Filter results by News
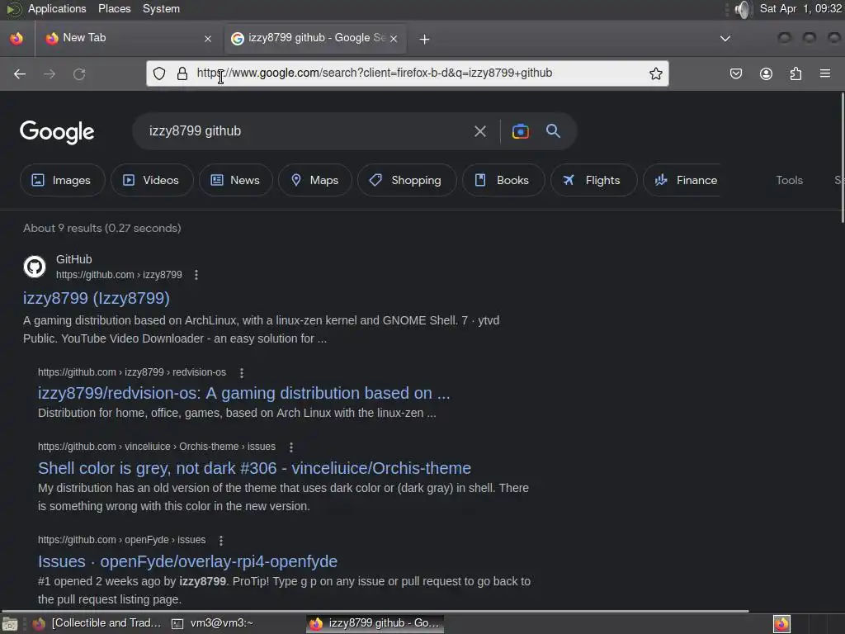 pos(235,180)
